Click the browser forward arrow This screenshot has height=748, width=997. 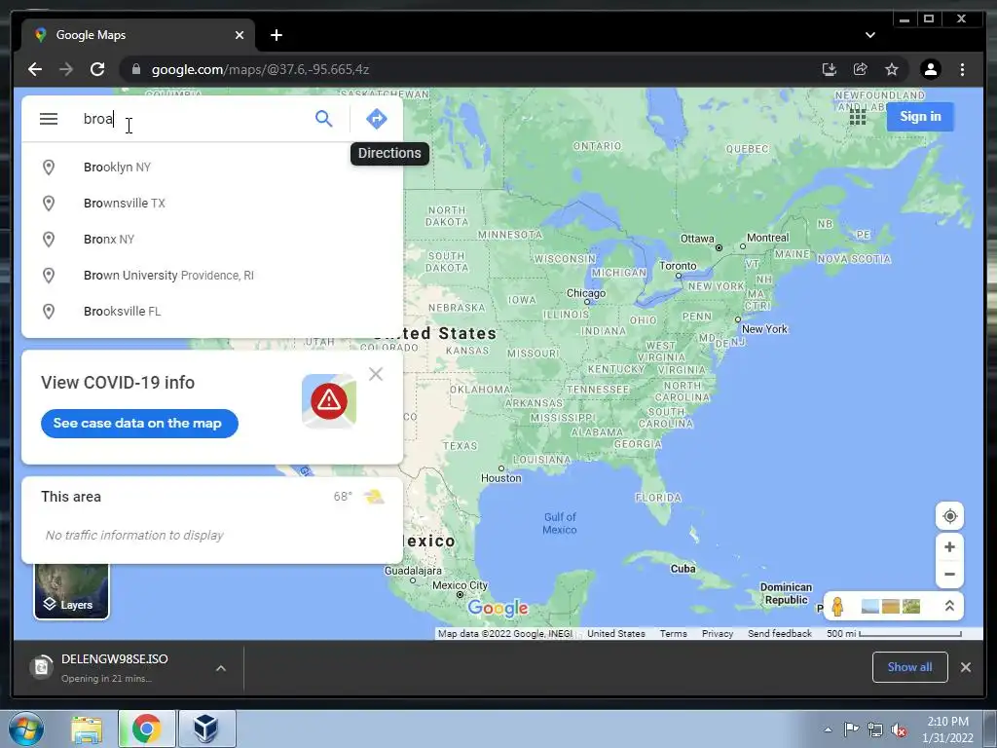(x=66, y=69)
